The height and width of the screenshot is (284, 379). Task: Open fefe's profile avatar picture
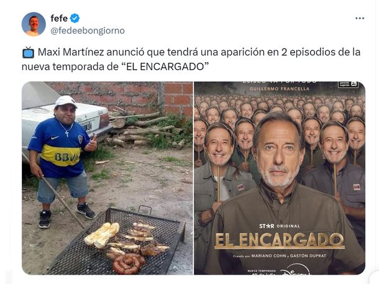pyautogui.click(x=34, y=24)
